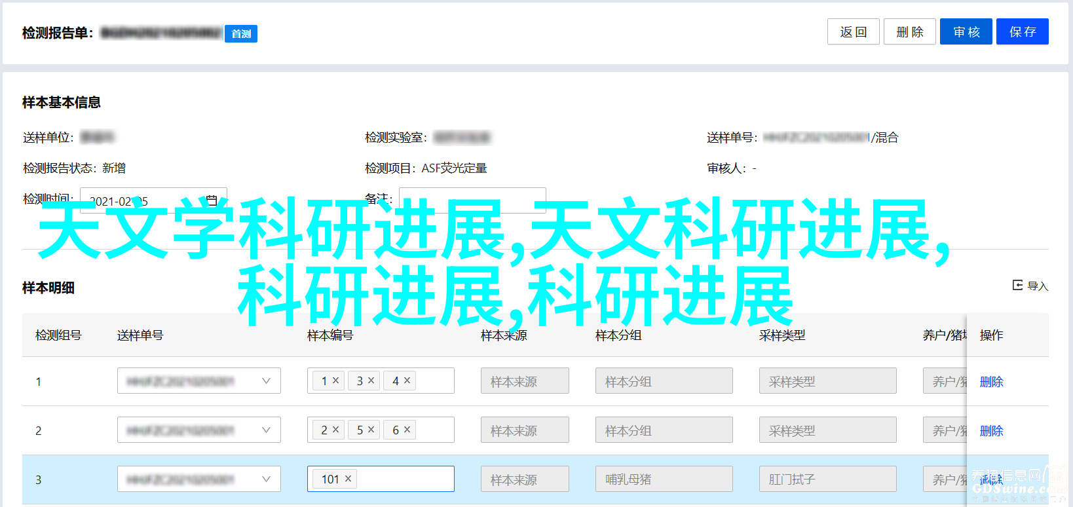Click the 肛门拭子 sampling type field
Image resolution: width=1073 pixels, height=507 pixels.
(827, 479)
